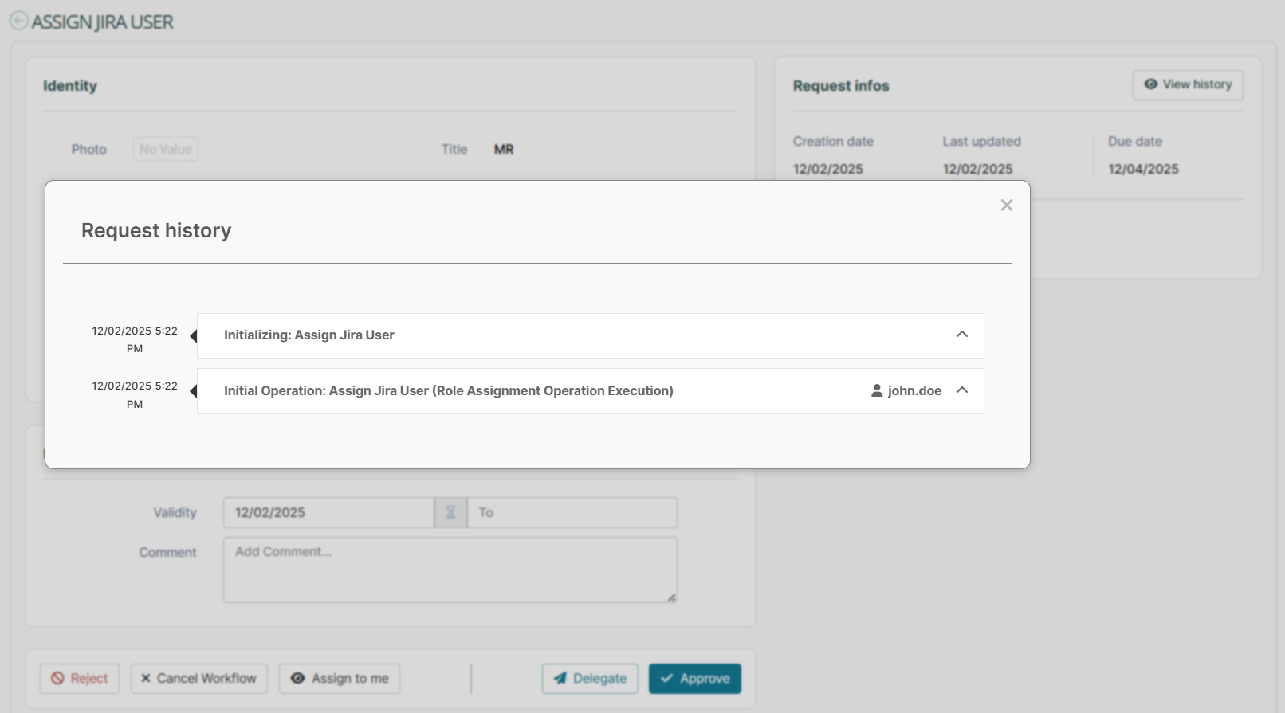The width and height of the screenshot is (1285, 713).
Task: Click the hourglass icon in Validity field
Action: tap(450, 513)
